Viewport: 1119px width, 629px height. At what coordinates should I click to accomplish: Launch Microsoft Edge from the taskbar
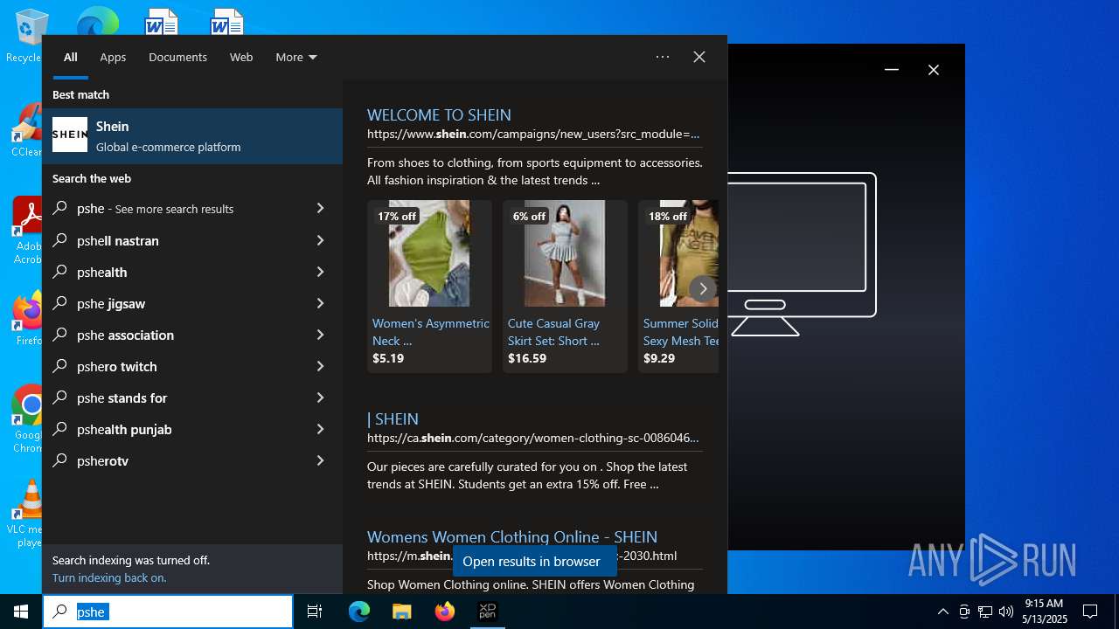click(359, 612)
